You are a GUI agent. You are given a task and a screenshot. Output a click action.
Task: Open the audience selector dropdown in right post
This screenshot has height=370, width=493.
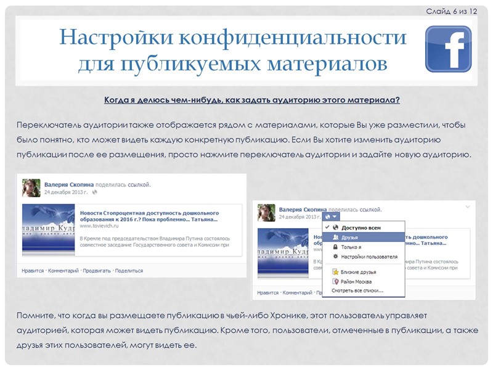(331, 217)
